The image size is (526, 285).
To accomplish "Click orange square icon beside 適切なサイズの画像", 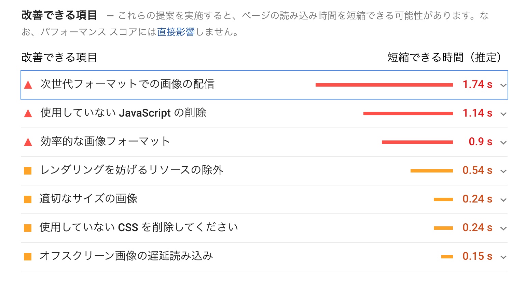I will coord(28,199).
